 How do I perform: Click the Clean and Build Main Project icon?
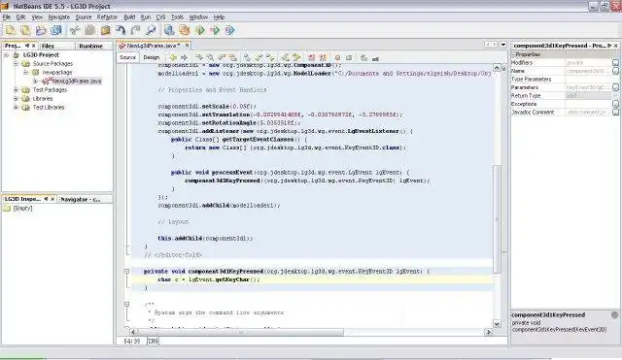pyautogui.click(x=185, y=30)
